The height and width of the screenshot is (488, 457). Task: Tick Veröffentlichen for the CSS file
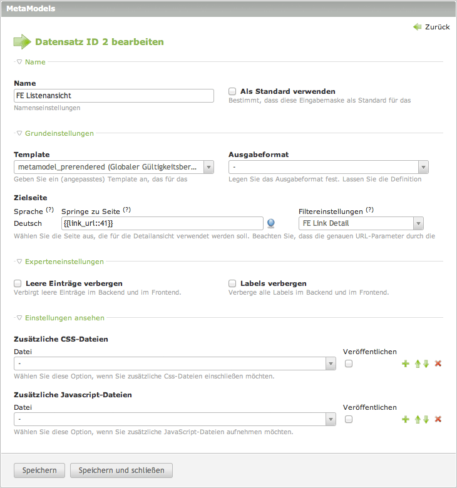(349, 363)
